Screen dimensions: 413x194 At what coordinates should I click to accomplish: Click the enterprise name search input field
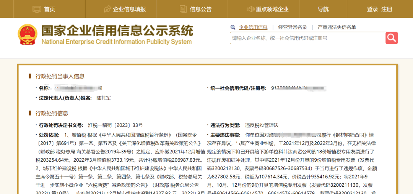coord(307,38)
